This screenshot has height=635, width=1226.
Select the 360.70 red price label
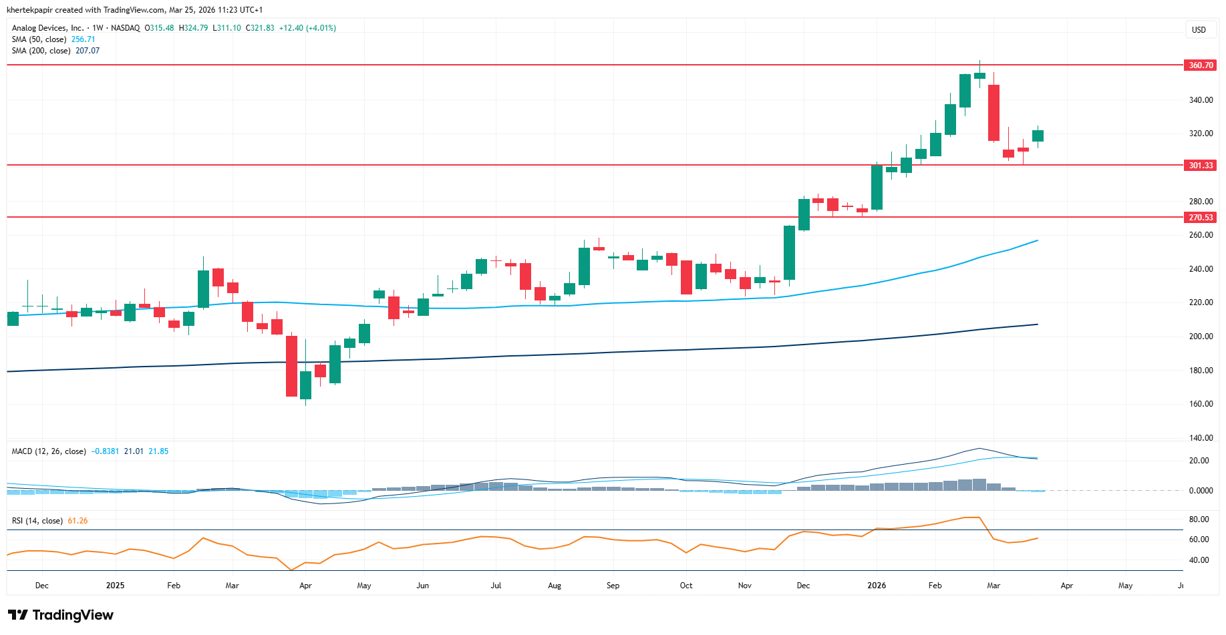[1200, 65]
